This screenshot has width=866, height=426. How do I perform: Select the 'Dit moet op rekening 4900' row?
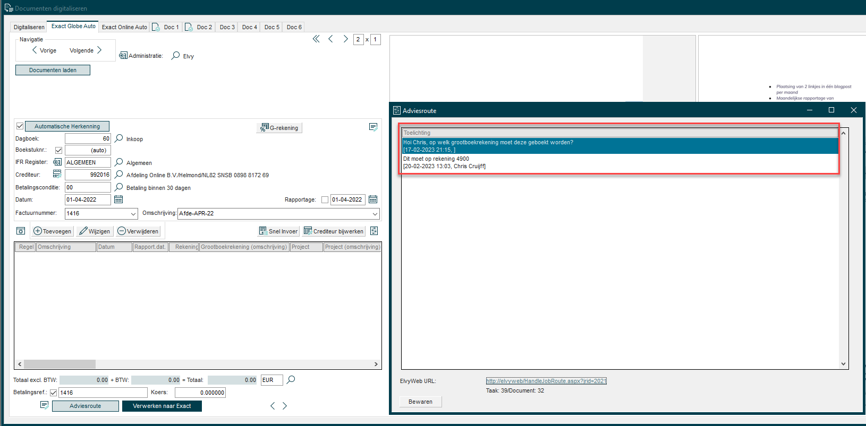(x=620, y=162)
